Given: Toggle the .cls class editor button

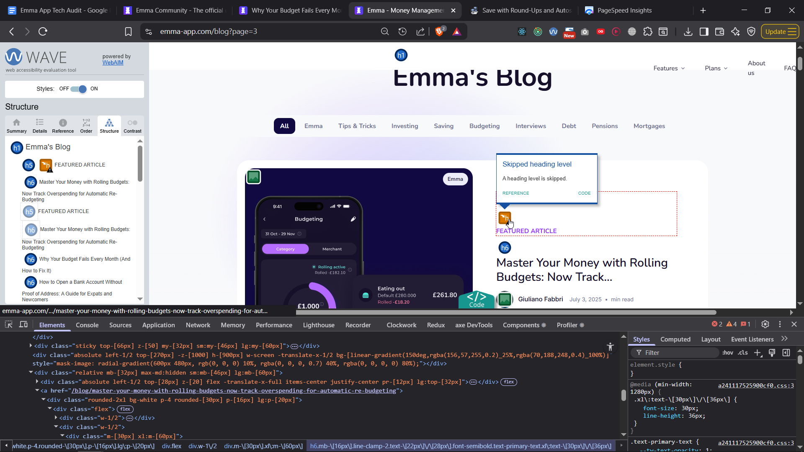Looking at the screenshot, I should point(743,353).
